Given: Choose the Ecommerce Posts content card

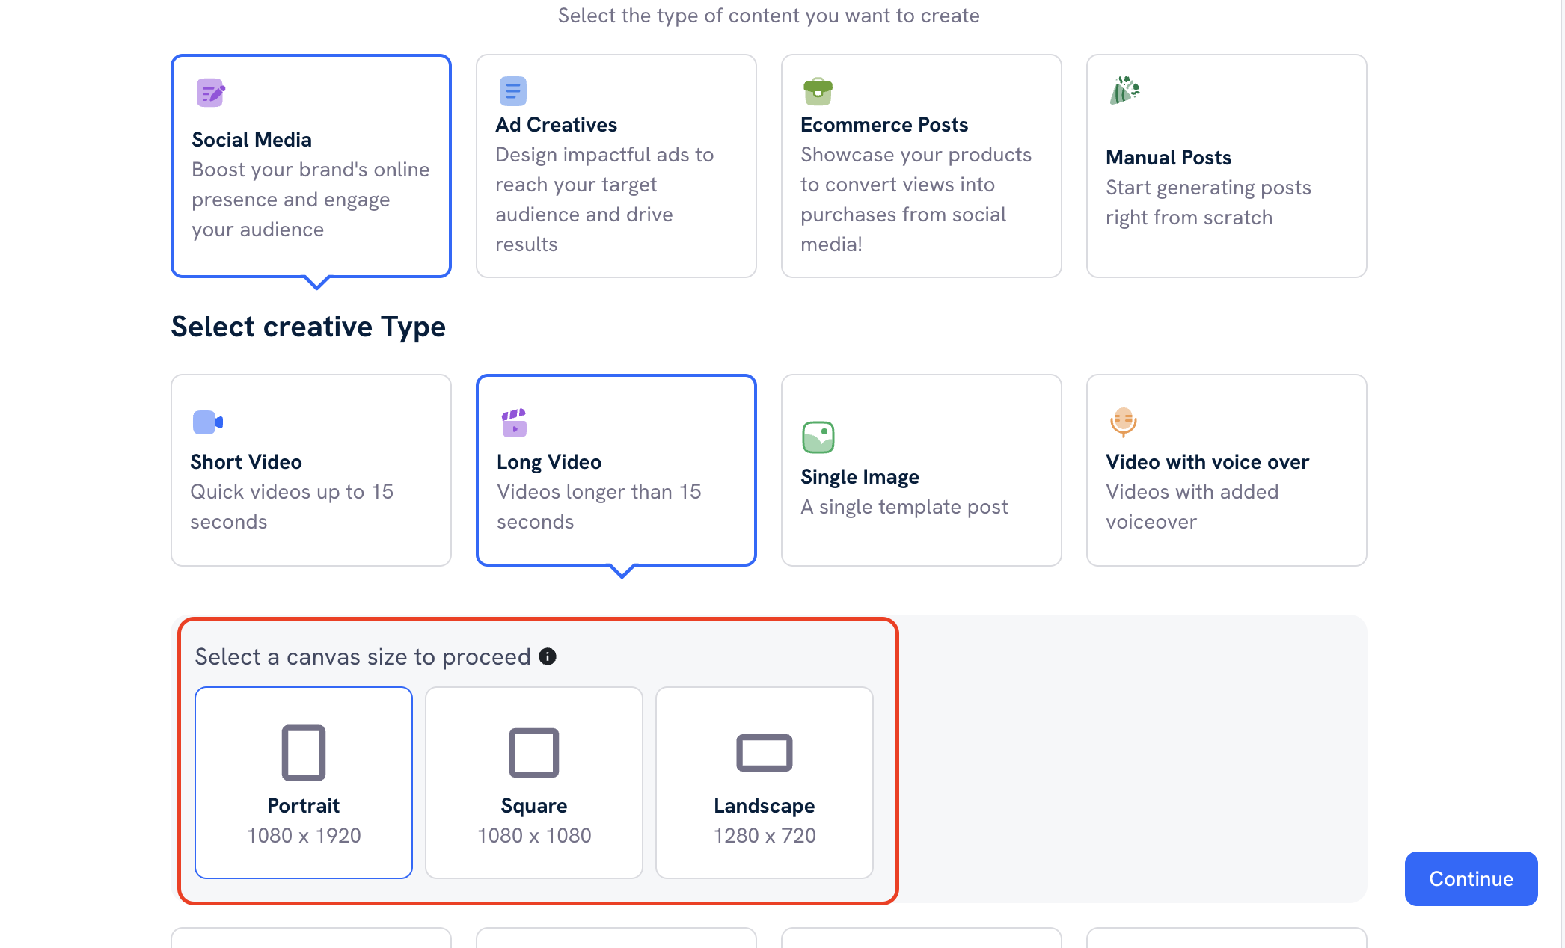Looking at the screenshot, I should pos(921,166).
